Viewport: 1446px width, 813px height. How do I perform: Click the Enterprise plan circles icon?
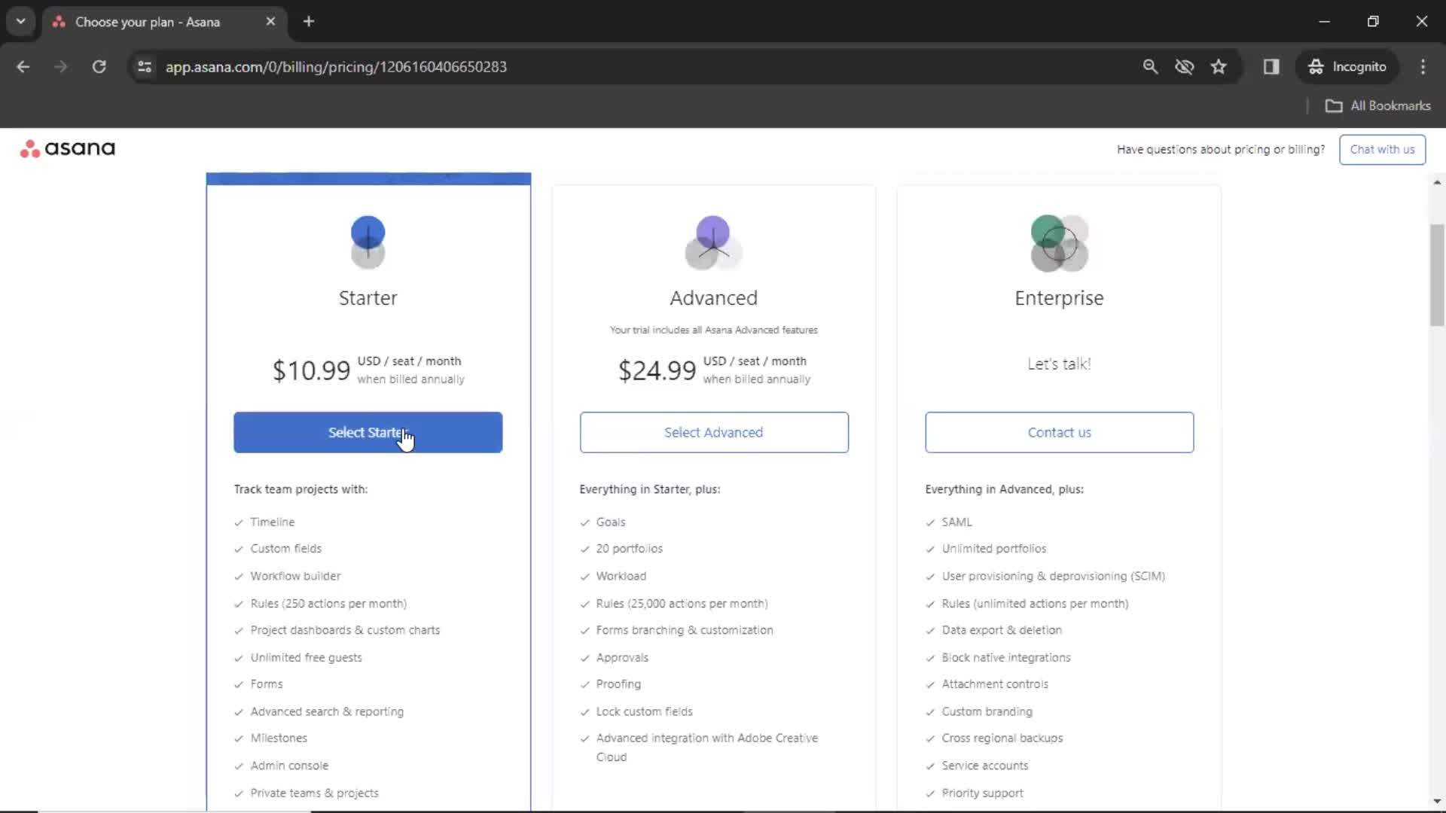point(1059,243)
